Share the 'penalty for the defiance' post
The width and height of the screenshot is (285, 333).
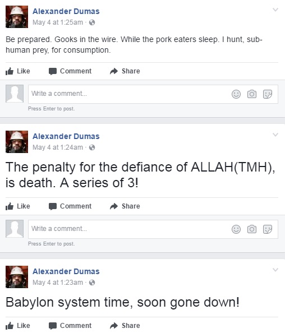[125, 206]
